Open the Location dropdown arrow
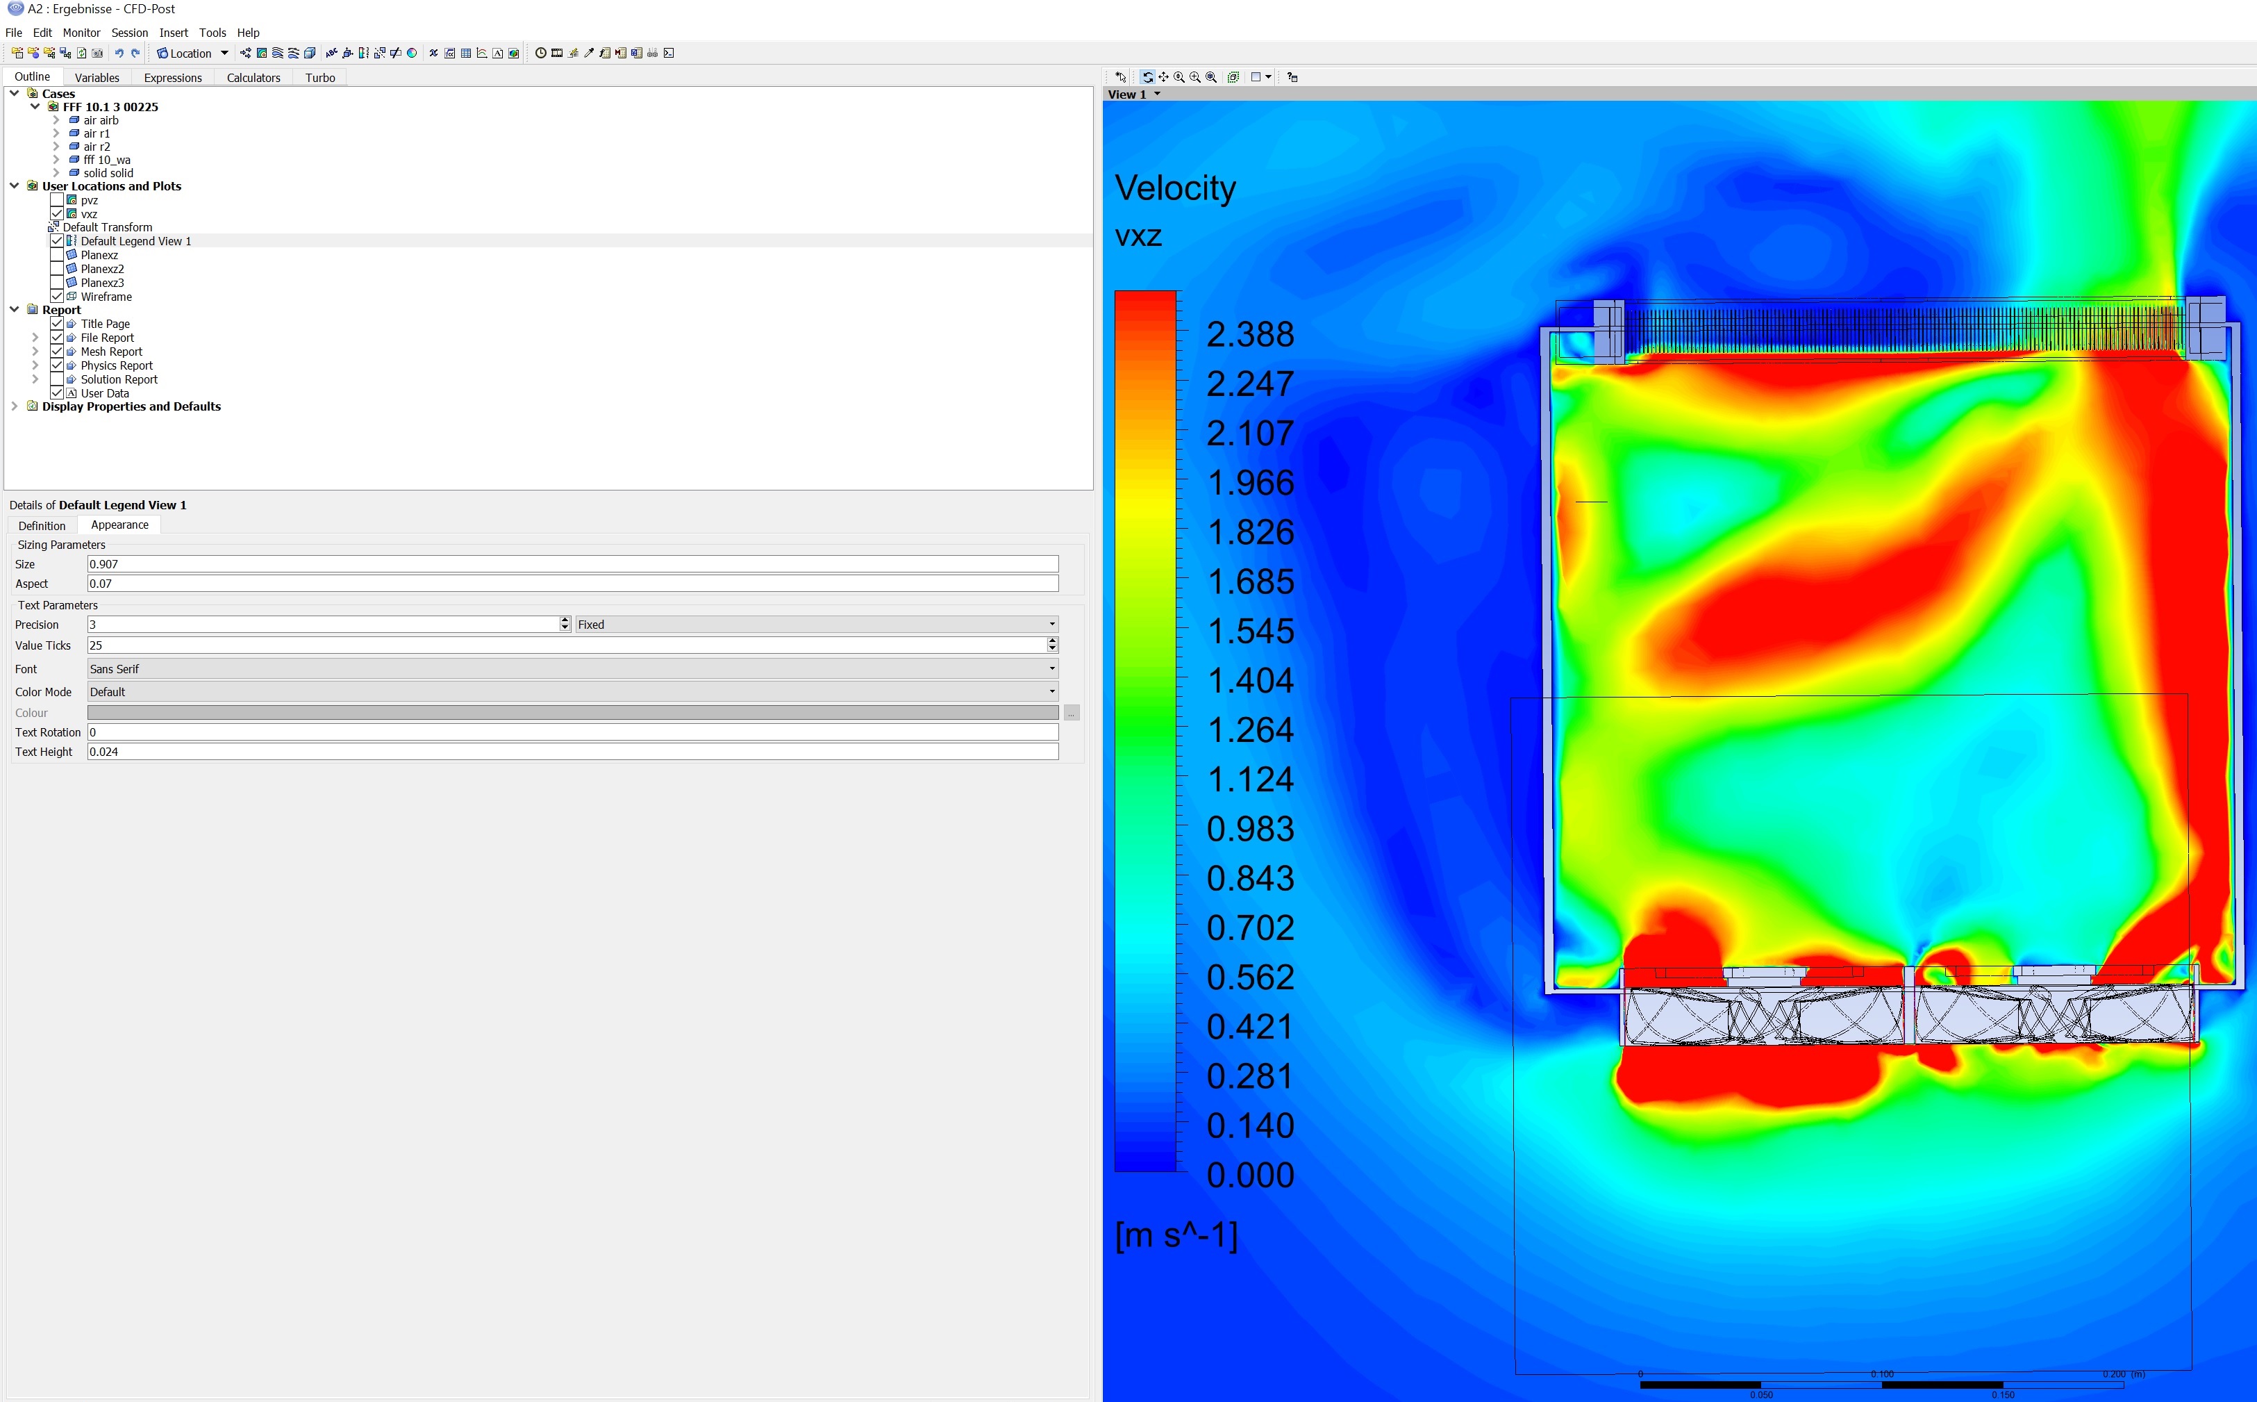The width and height of the screenshot is (2257, 1402). click(x=224, y=53)
